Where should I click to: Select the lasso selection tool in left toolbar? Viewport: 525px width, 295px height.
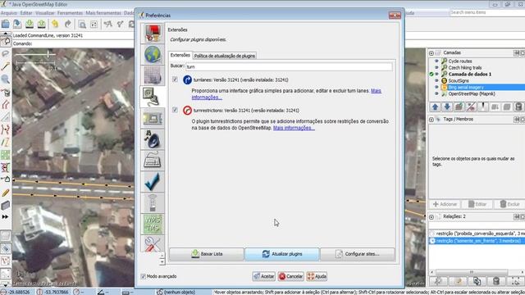click(x=6, y=53)
